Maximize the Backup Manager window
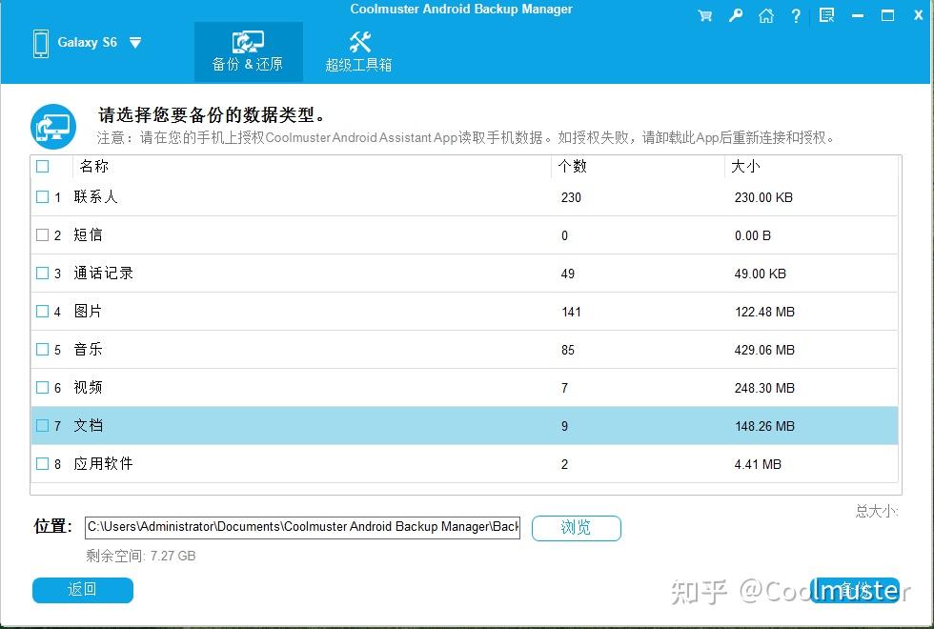Viewport: 934px width, 629px height. [x=887, y=15]
